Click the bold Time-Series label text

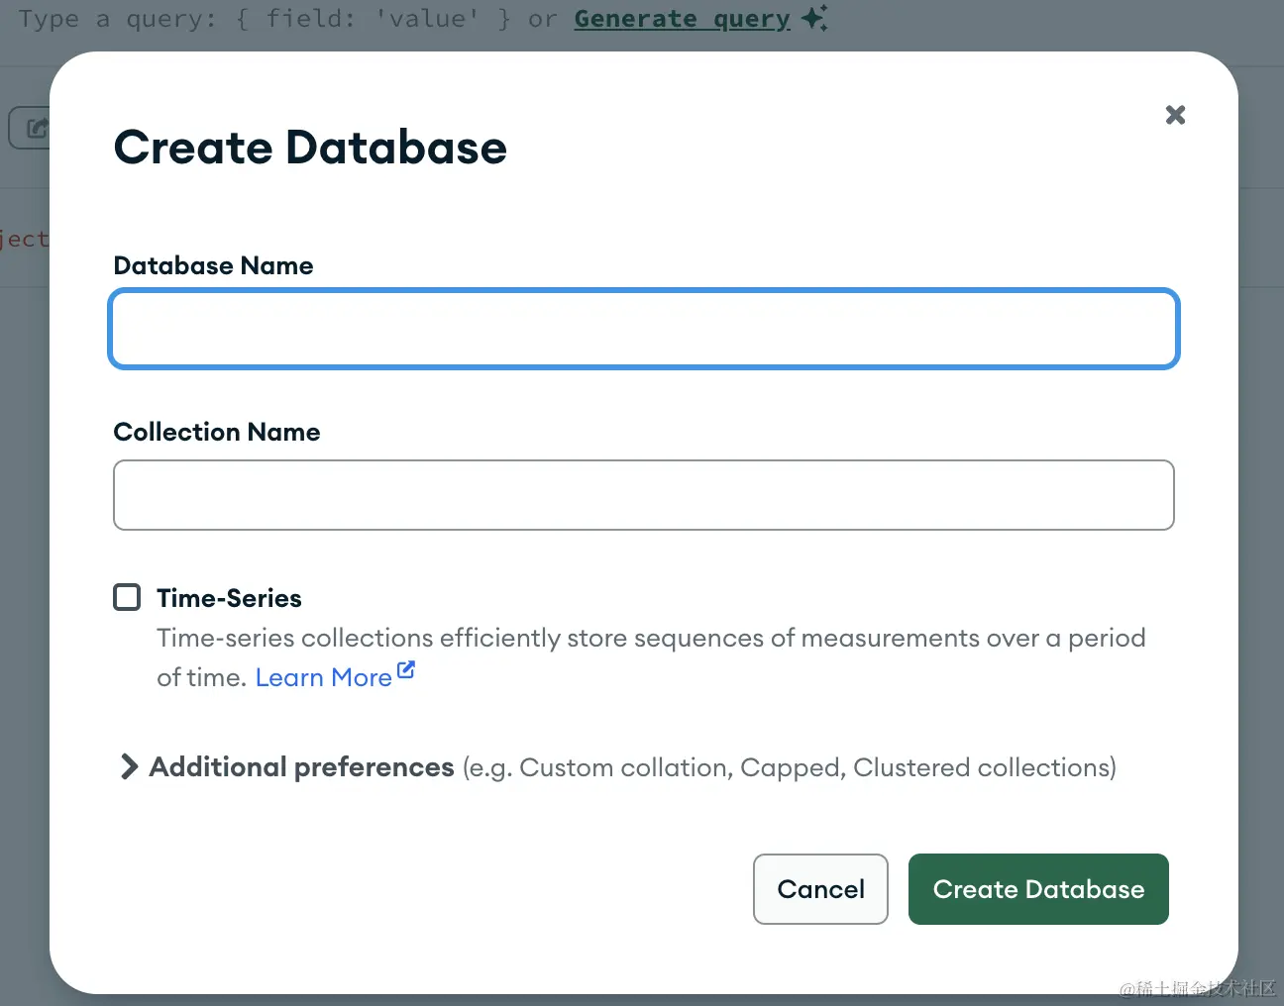point(229,598)
